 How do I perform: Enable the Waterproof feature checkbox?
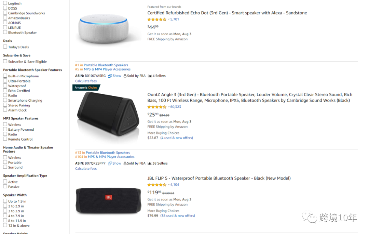point(5,86)
